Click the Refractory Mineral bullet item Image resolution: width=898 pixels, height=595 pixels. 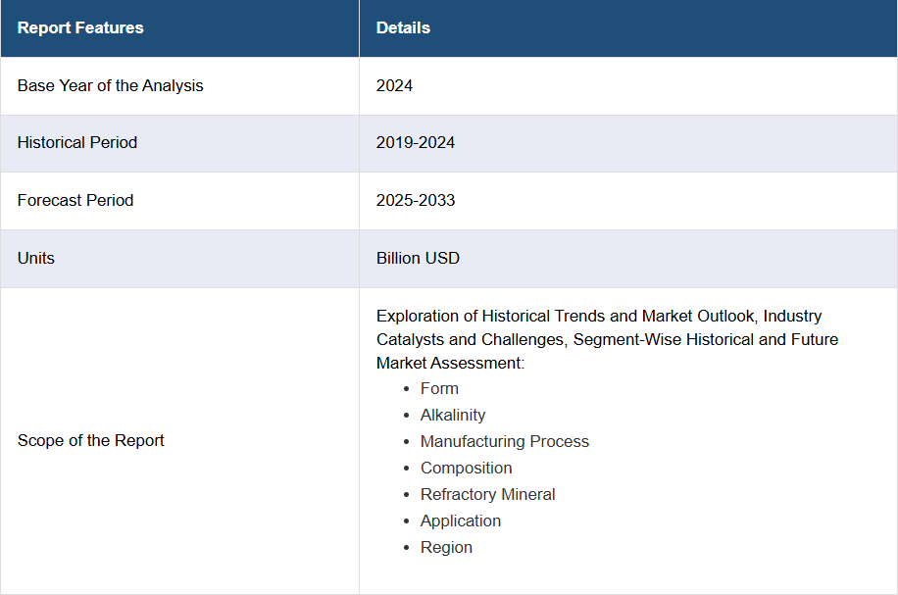(487, 494)
